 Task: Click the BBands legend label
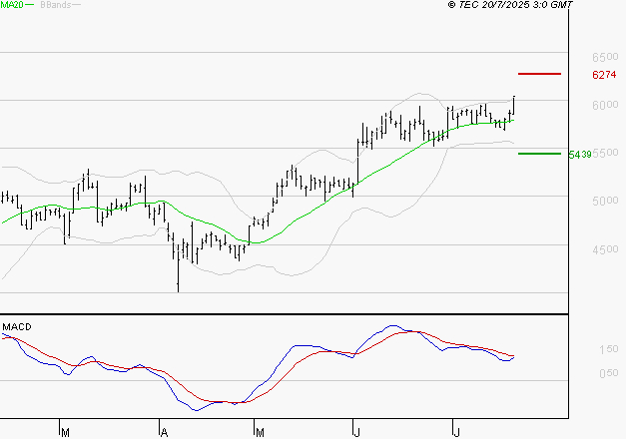(56, 5)
